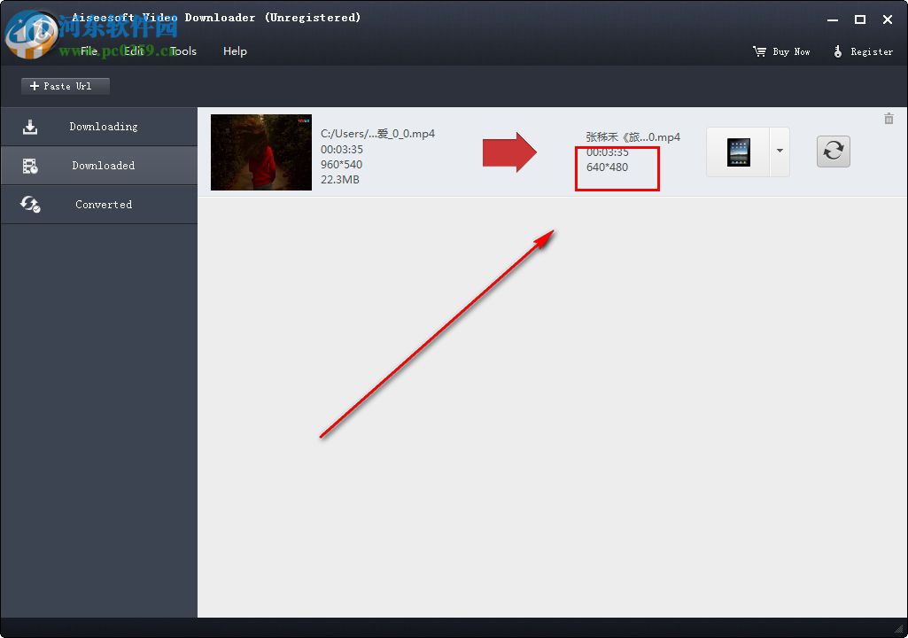The height and width of the screenshot is (638, 908).
Task: Select the Downloading tab
Action: pyautogui.click(x=104, y=126)
